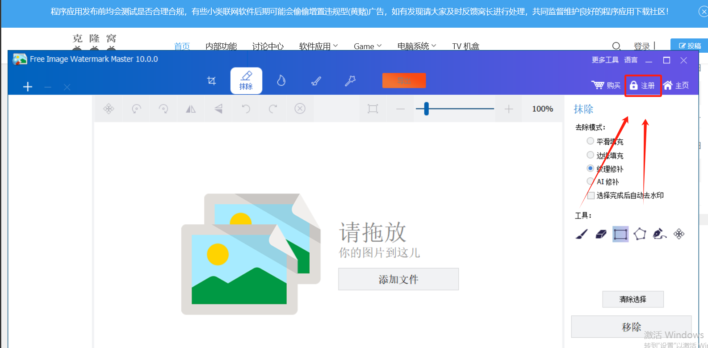Click the move/pan arrows icon in edit toolbar
Screen dimensions: 708x348
coord(109,109)
